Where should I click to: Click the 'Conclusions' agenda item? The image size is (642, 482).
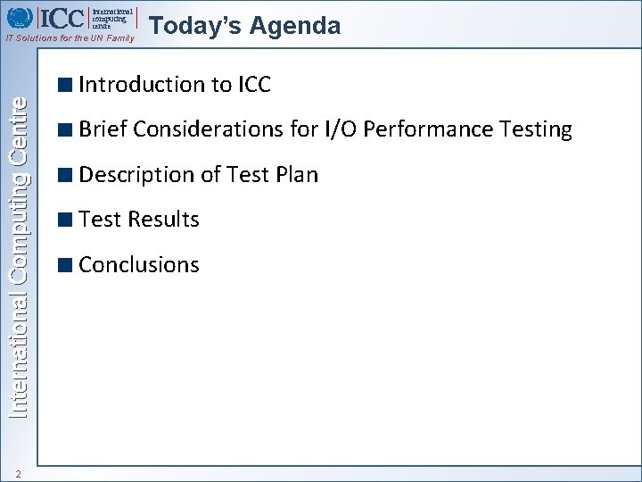point(139,265)
